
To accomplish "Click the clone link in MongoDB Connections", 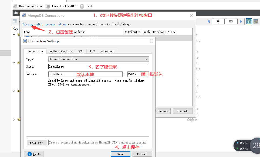I will [x=62, y=24].
